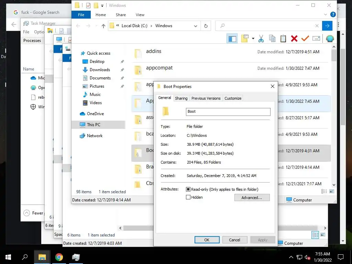
Task: Open the address bar history dropdown
Action: click(x=196, y=26)
